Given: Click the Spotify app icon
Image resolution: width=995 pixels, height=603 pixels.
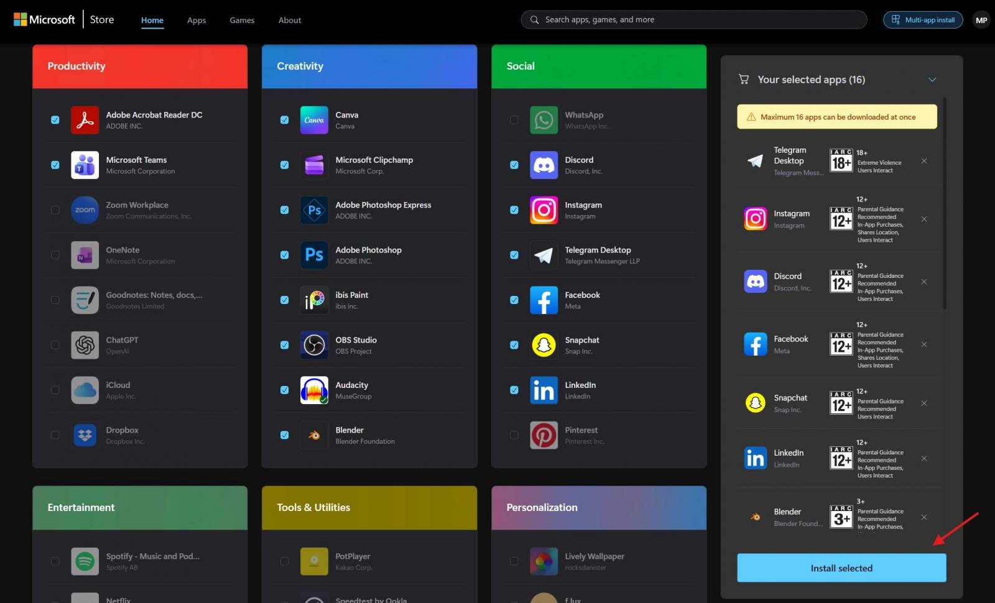Looking at the screenshot, I should (85, 561).
